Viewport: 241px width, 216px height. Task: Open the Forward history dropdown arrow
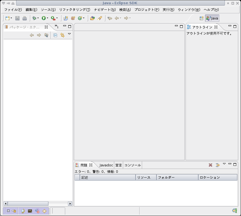(x=130, y=18)
